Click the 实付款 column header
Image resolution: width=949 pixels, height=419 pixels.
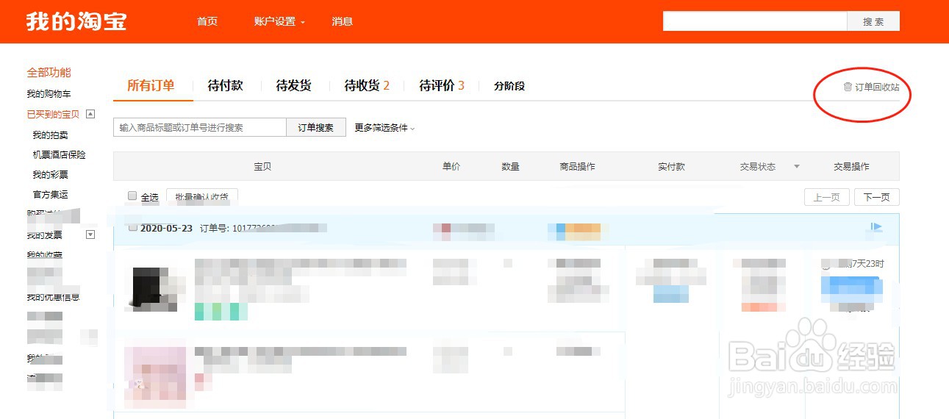tap(671, 167)
